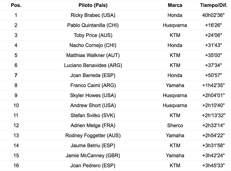Screen dimensions: 231x171
Task: Select Joan Barreda (ESP) cell
Action: [93, 76]
